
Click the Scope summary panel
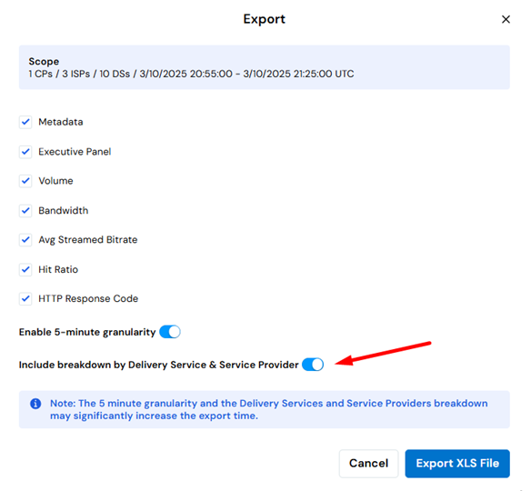pyautogui.click(x=265, y=67)
